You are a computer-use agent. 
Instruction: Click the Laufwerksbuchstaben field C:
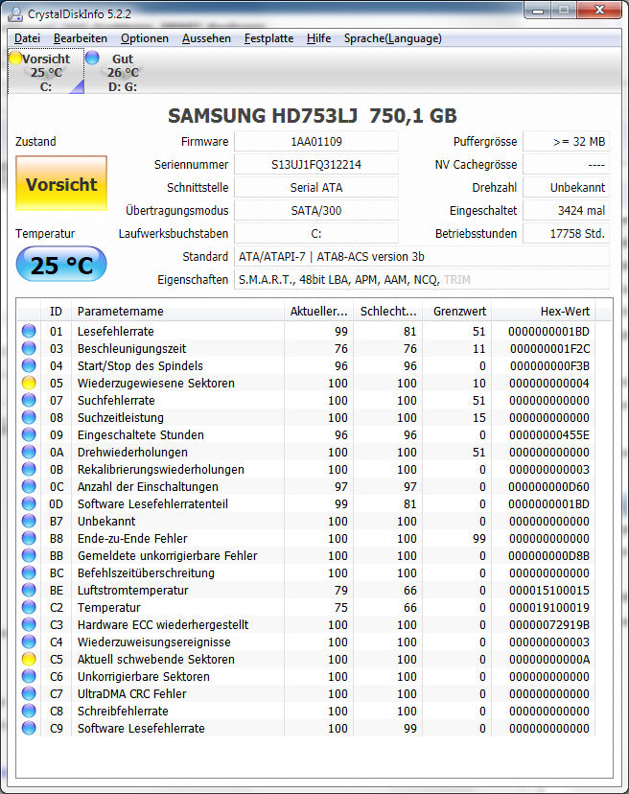(316, 234)
